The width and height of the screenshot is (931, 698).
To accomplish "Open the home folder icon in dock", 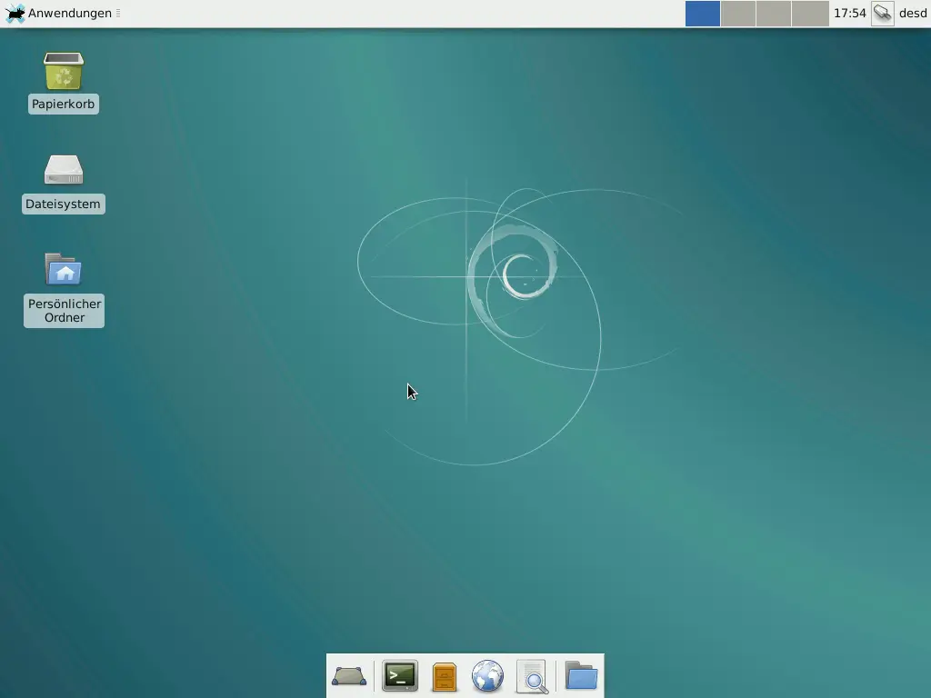I will pos(581,676).
